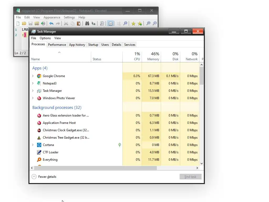269x202 pixels.
Task: Click the Cortana blue square icon
Action: coord(39,145)
